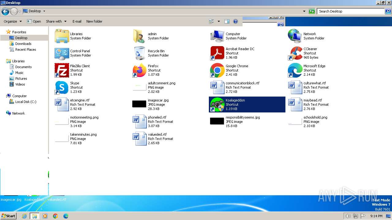Viewport: 392px width, 220px height.
Task: Select the communicationblock.rtf file icon
Action: [x=217, y=87]
